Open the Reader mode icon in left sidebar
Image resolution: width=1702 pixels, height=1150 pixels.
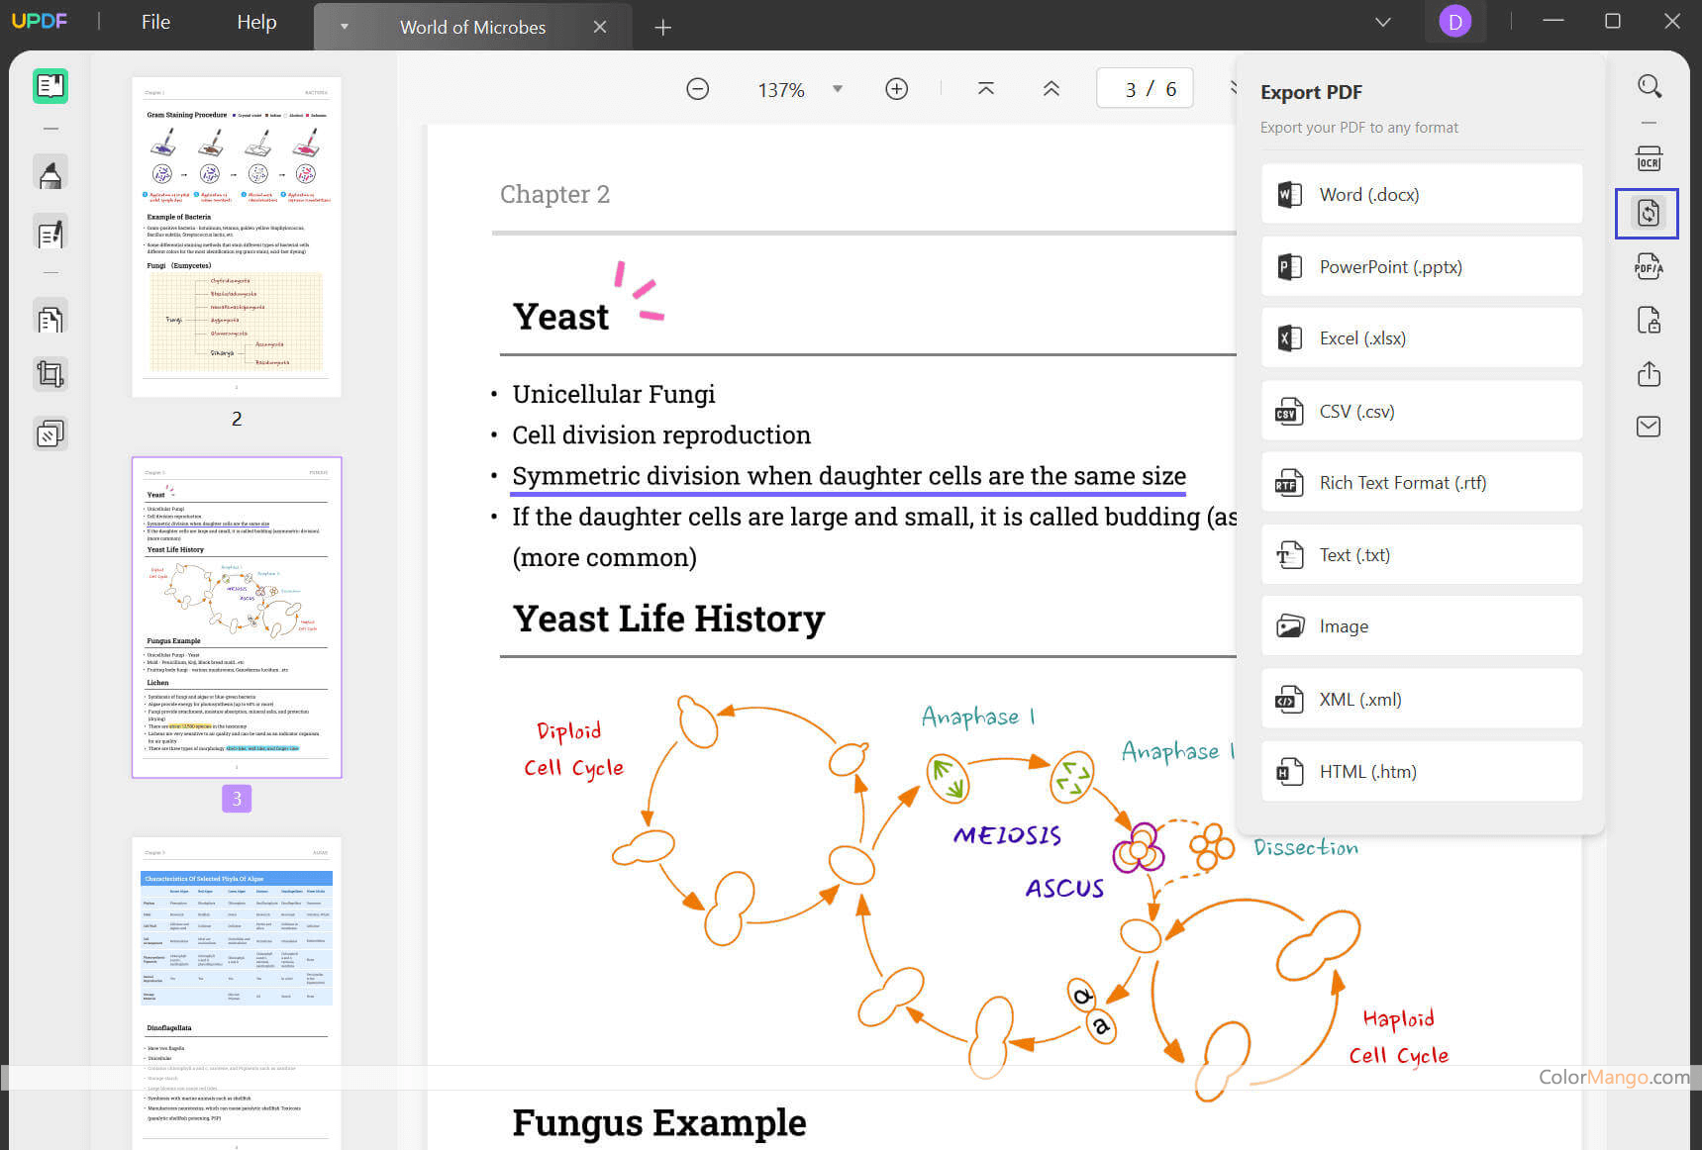[50, 87]
